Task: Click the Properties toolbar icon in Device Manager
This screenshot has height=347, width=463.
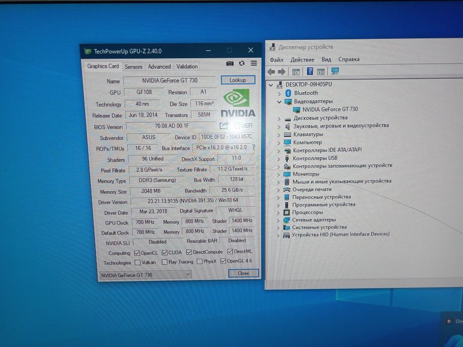Action: (x=296, y=72)
